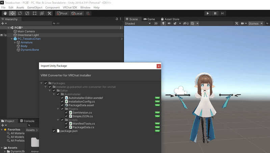This screenshot has width=270, height=153.
Task: Open the GameObject menu
Action: tap(35, 7)
